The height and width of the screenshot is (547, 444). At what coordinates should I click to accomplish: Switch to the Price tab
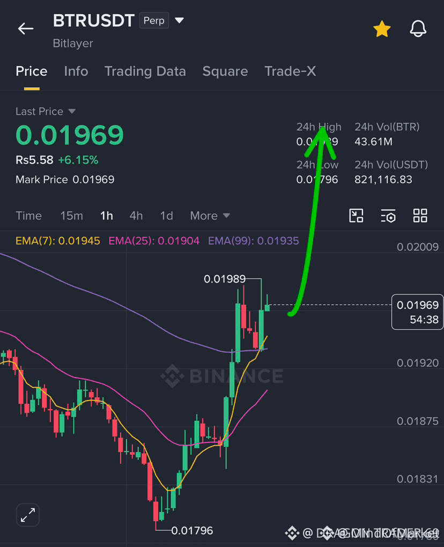[x=32, y=71]
